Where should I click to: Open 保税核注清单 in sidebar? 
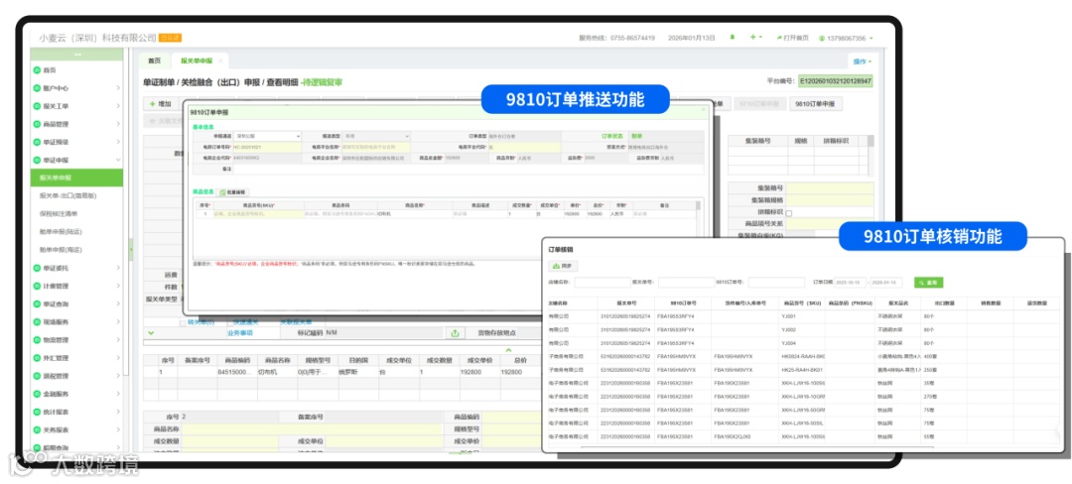tap(60, 213)
